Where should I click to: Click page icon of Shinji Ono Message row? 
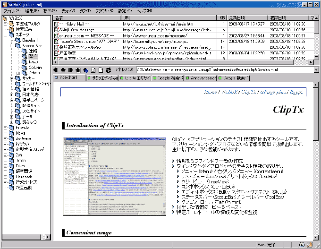56,30
